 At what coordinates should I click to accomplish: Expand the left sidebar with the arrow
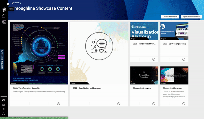(x=8, y=4)
